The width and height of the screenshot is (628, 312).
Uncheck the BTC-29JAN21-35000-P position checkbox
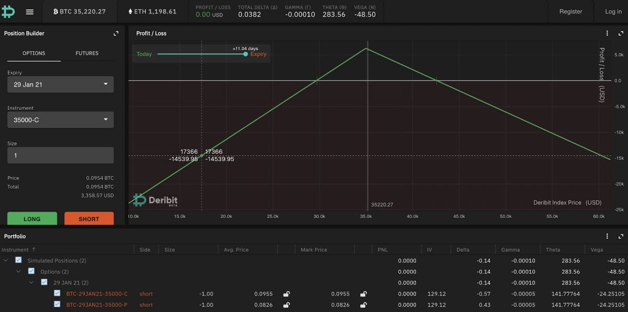pyautogui.click(x=57, y=305)
